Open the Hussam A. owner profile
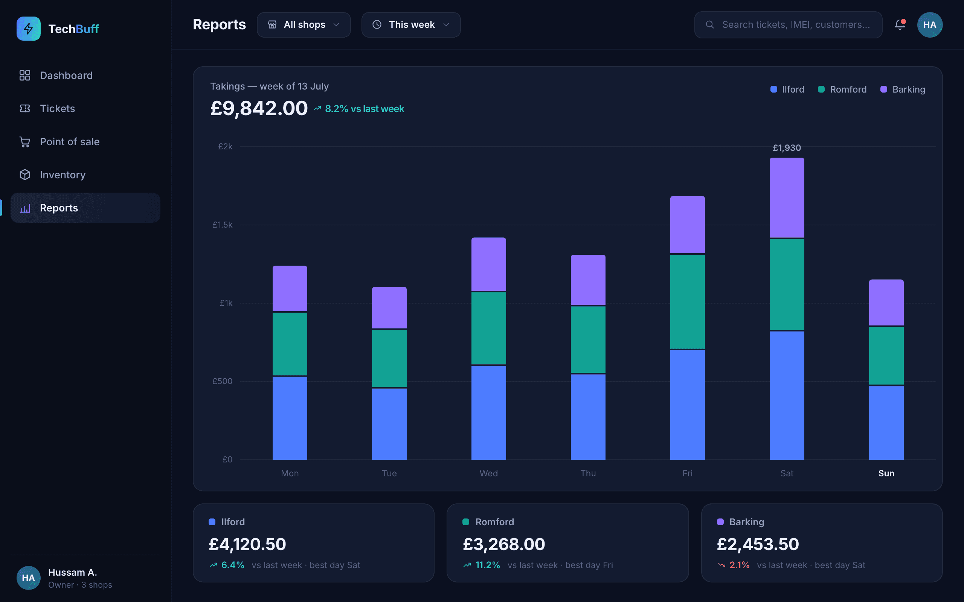Viewport: 964px width, 602px height. (x=85, y=578)
